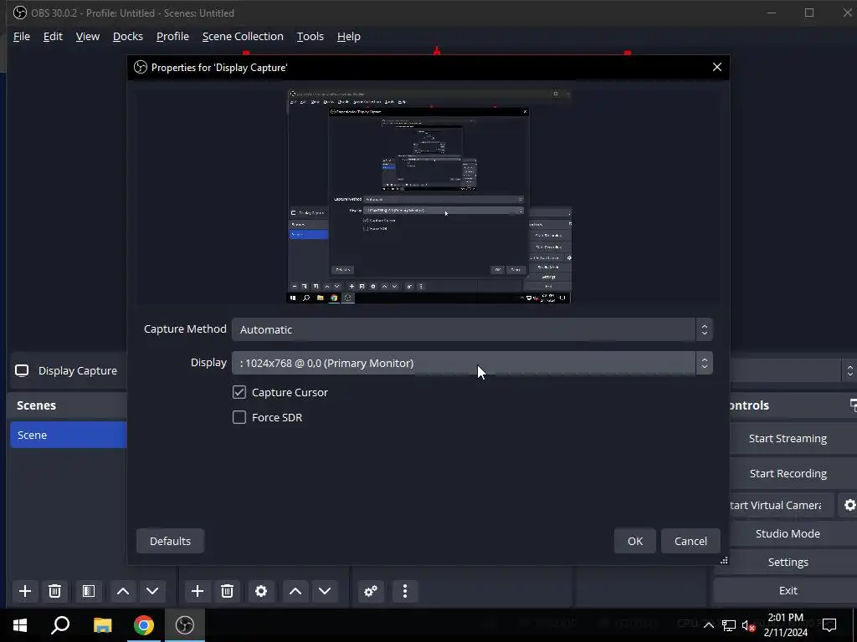Add a new scene with plus icon in Scenes panel
This screenshot has width=857, height=642.
tap(24, 591)
